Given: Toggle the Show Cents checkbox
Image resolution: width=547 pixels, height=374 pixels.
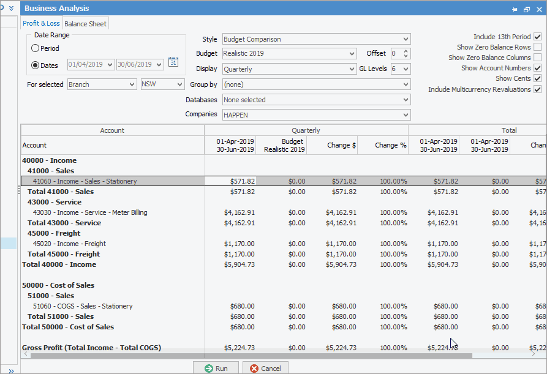Looking at the screenshot, I should coord(537,78).
